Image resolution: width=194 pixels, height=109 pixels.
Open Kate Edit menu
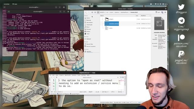[x=53, y=75]
